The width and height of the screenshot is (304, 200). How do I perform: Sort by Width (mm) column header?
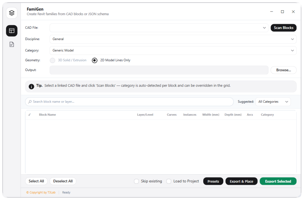point(211,115)
